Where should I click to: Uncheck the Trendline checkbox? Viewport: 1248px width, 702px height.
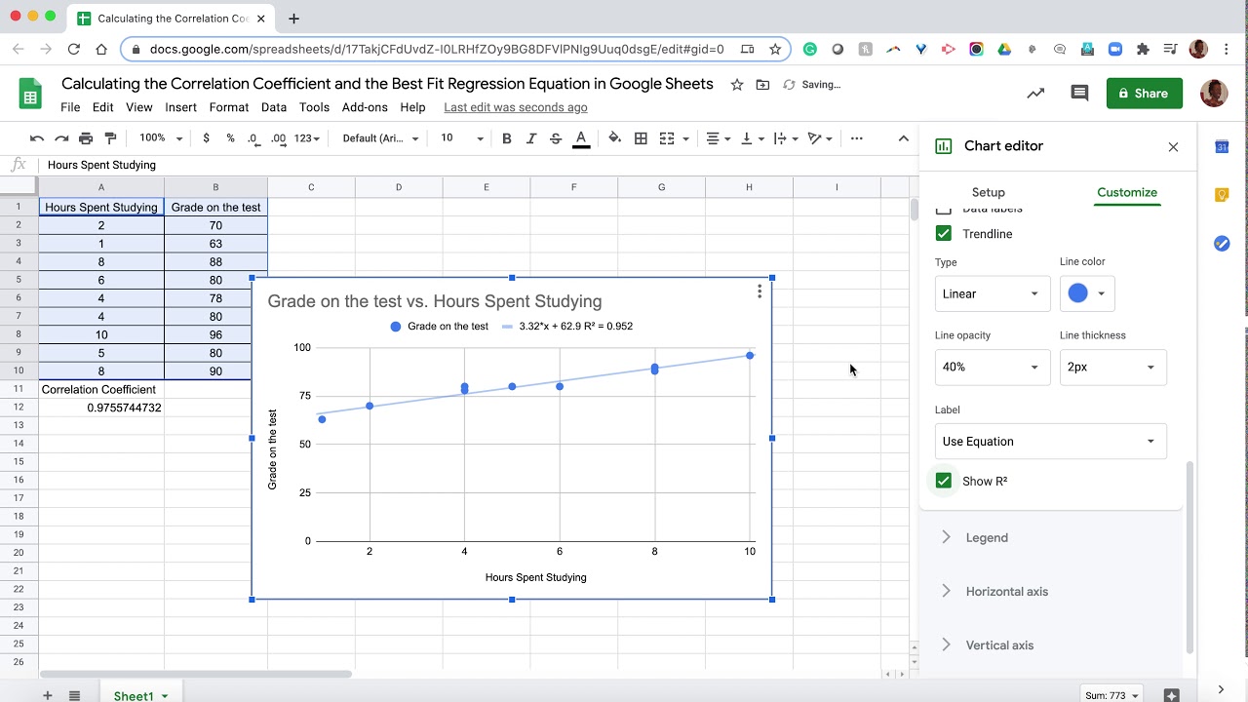(x=943, y=234)
